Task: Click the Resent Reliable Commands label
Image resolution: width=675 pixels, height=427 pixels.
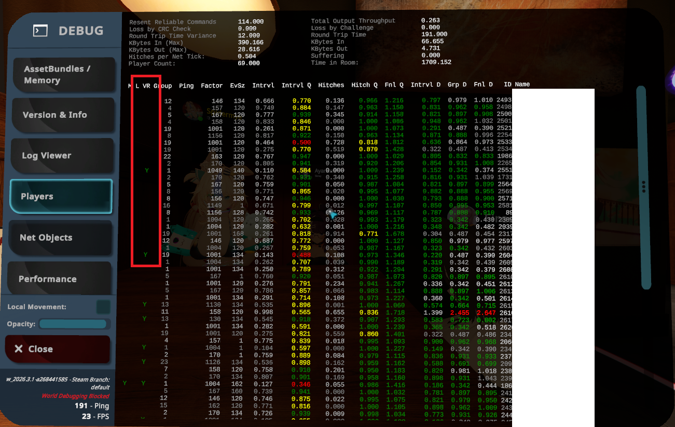Action: (173, 22)
